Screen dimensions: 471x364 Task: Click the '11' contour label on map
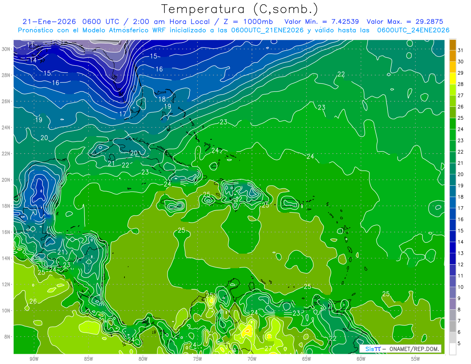pos(30,45)
